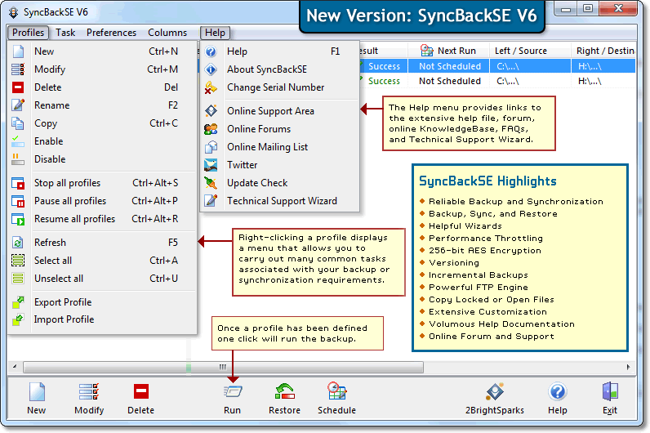
Task: Click the Restore toolbar icon
Action: click(x=284, y=393)
